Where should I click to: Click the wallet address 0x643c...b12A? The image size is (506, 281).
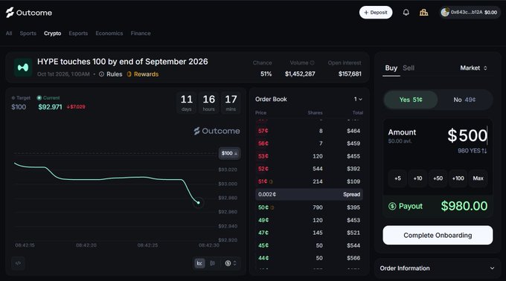coord(467,12)
